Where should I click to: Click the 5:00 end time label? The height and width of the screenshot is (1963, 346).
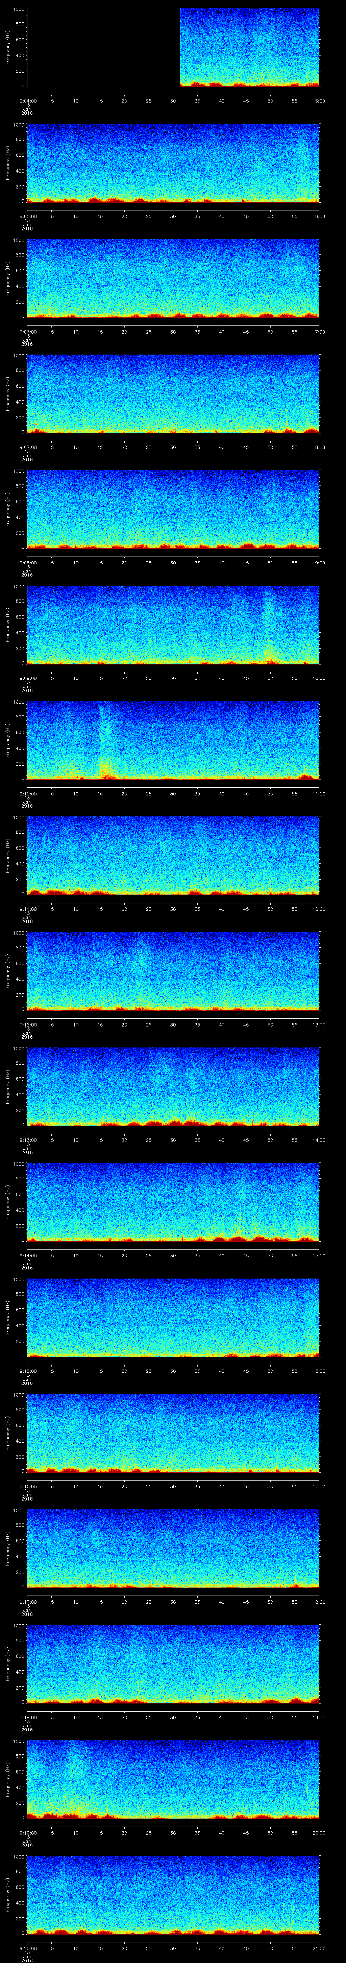click(319, 100)
